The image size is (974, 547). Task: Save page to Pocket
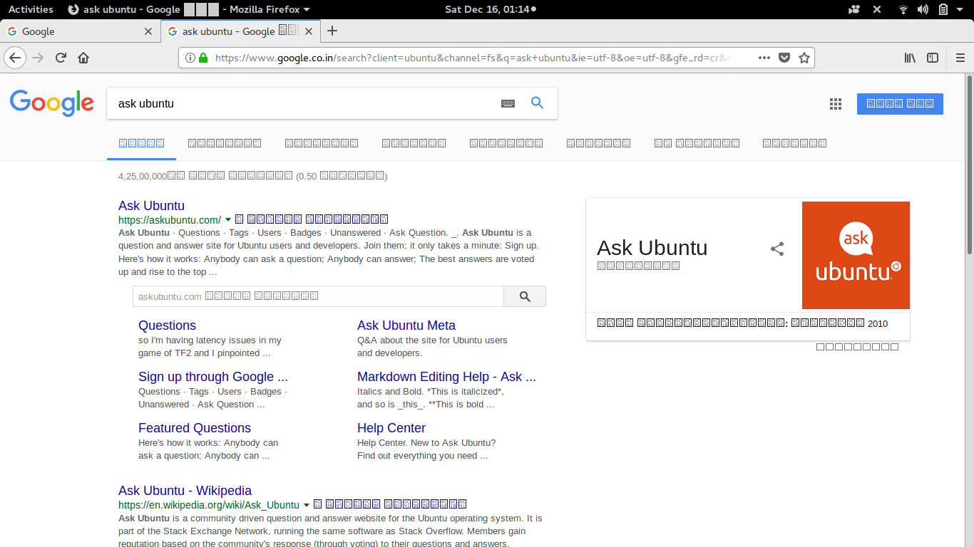pyautogui.click(x=784, y=58)
